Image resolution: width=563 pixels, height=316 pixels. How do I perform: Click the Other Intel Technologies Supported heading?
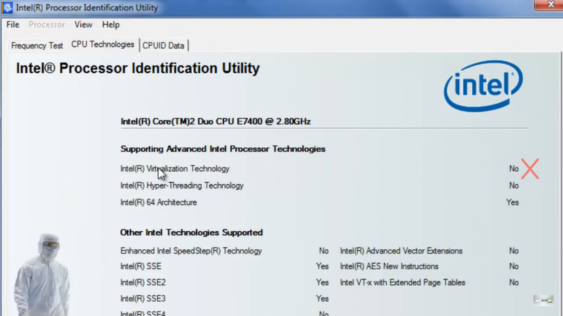coord(191,232)
